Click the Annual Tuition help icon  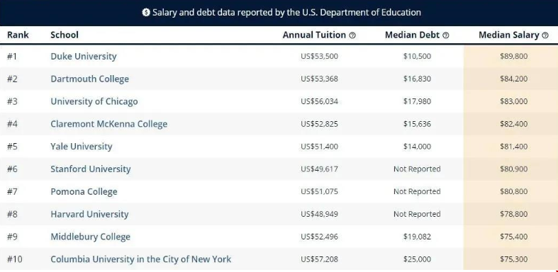point(352,35)
